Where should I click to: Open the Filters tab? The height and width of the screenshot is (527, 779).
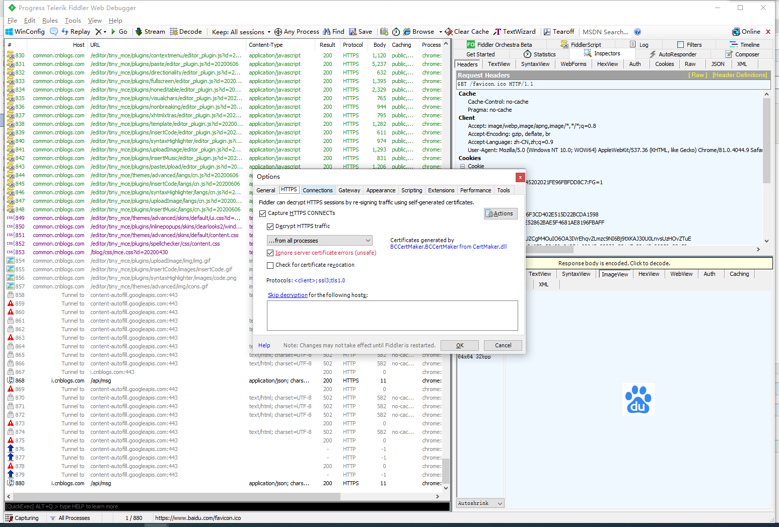[x=689, y=45]
